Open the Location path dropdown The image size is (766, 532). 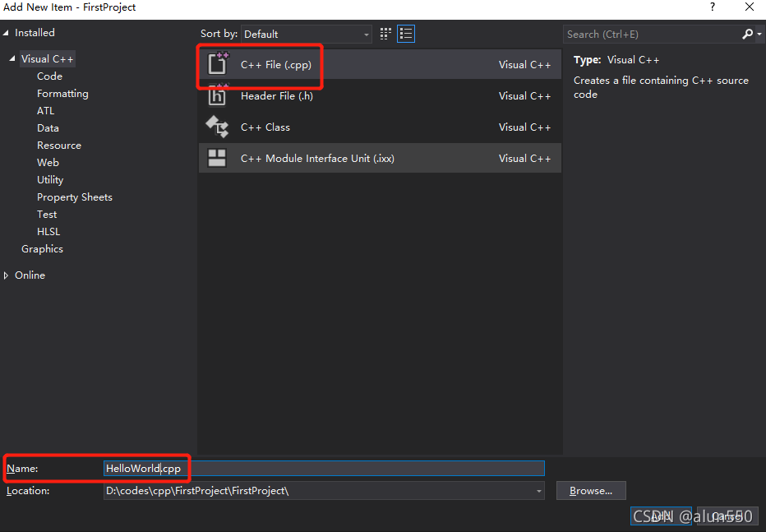(x=539, y=491)
